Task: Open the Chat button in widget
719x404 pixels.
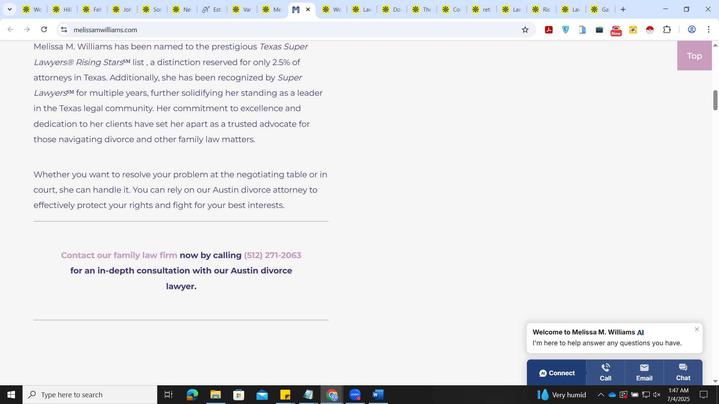Action: (683, 373)
